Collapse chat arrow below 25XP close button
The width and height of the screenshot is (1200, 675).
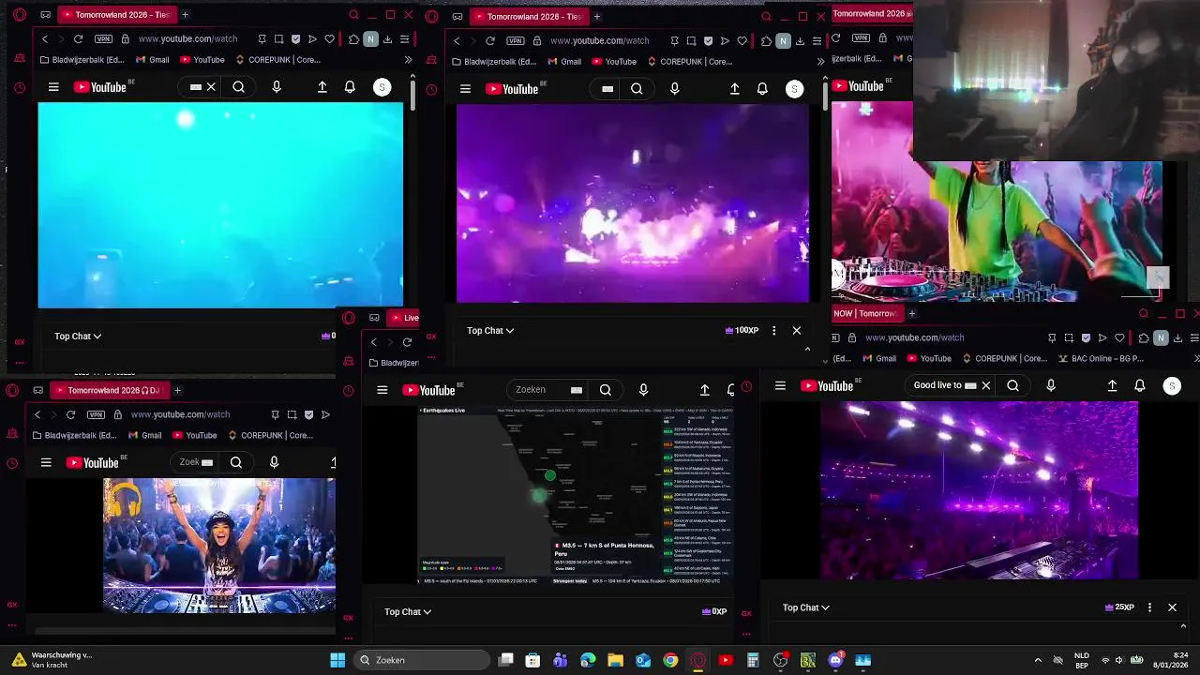coord(1183,626)
